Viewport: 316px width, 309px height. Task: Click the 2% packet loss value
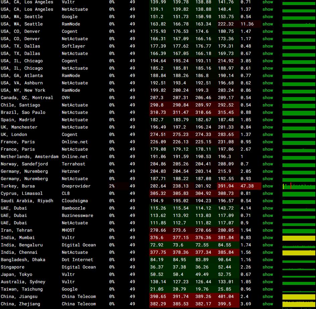coord(112,186)
